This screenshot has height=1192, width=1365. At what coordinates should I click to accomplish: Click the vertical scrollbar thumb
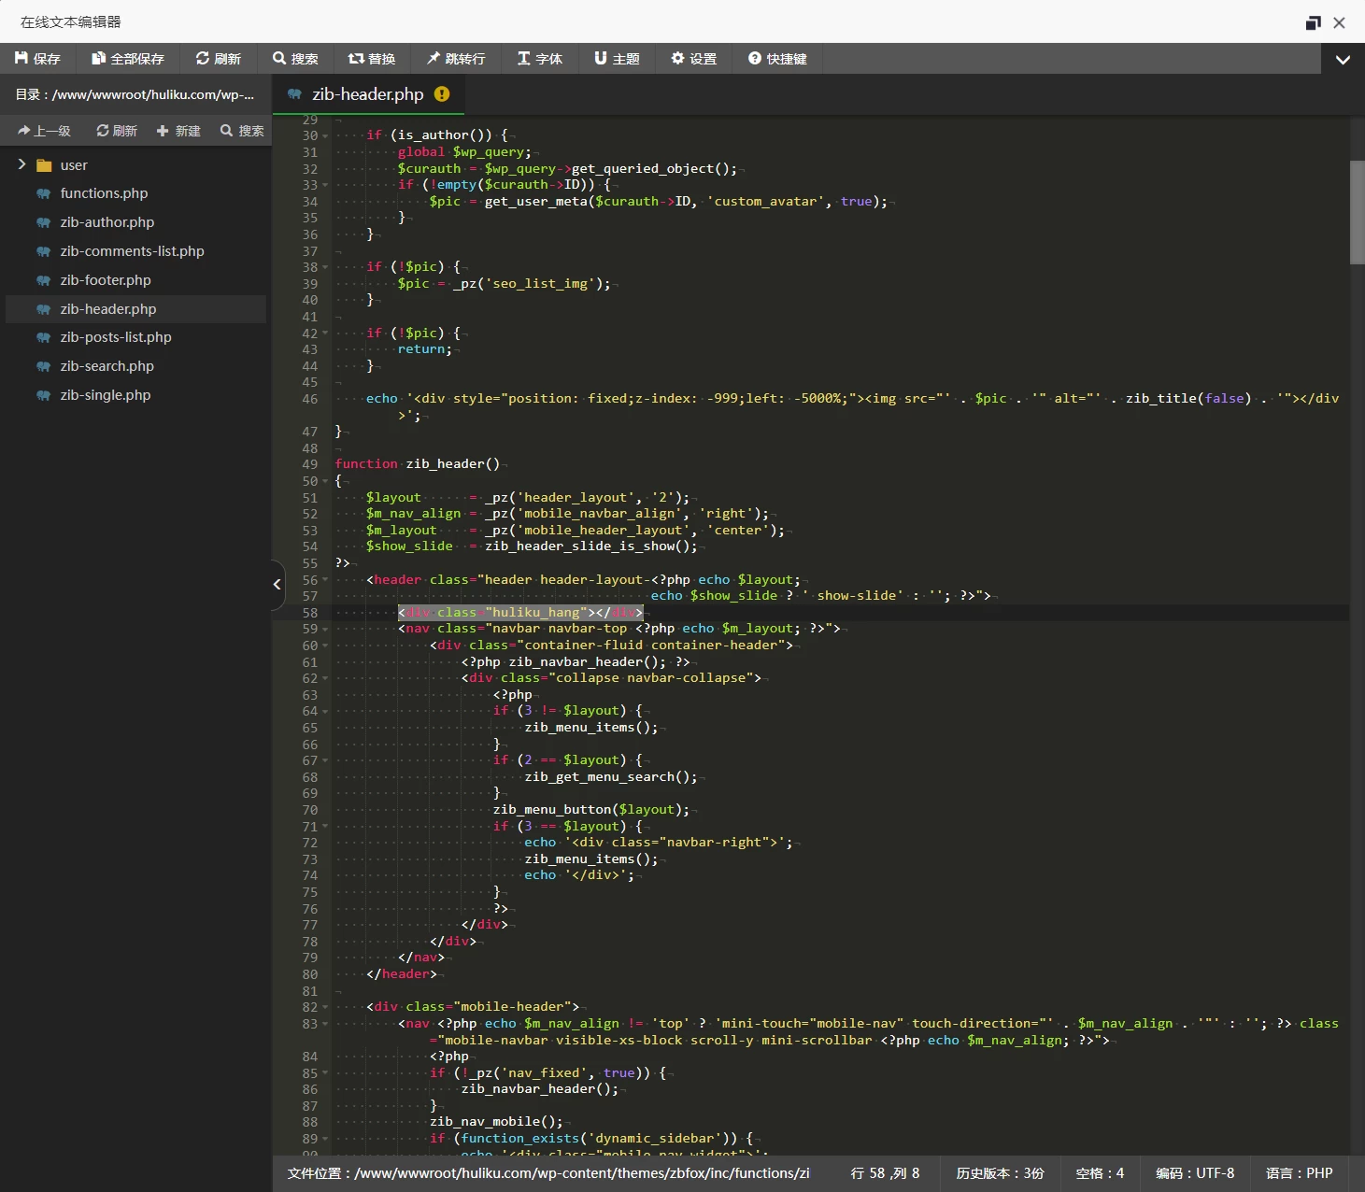pos(1357,212)
